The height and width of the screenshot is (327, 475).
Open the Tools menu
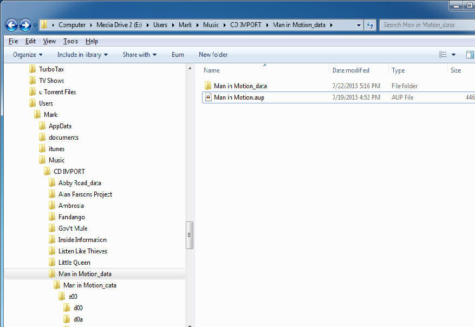[x=70, y=41]
